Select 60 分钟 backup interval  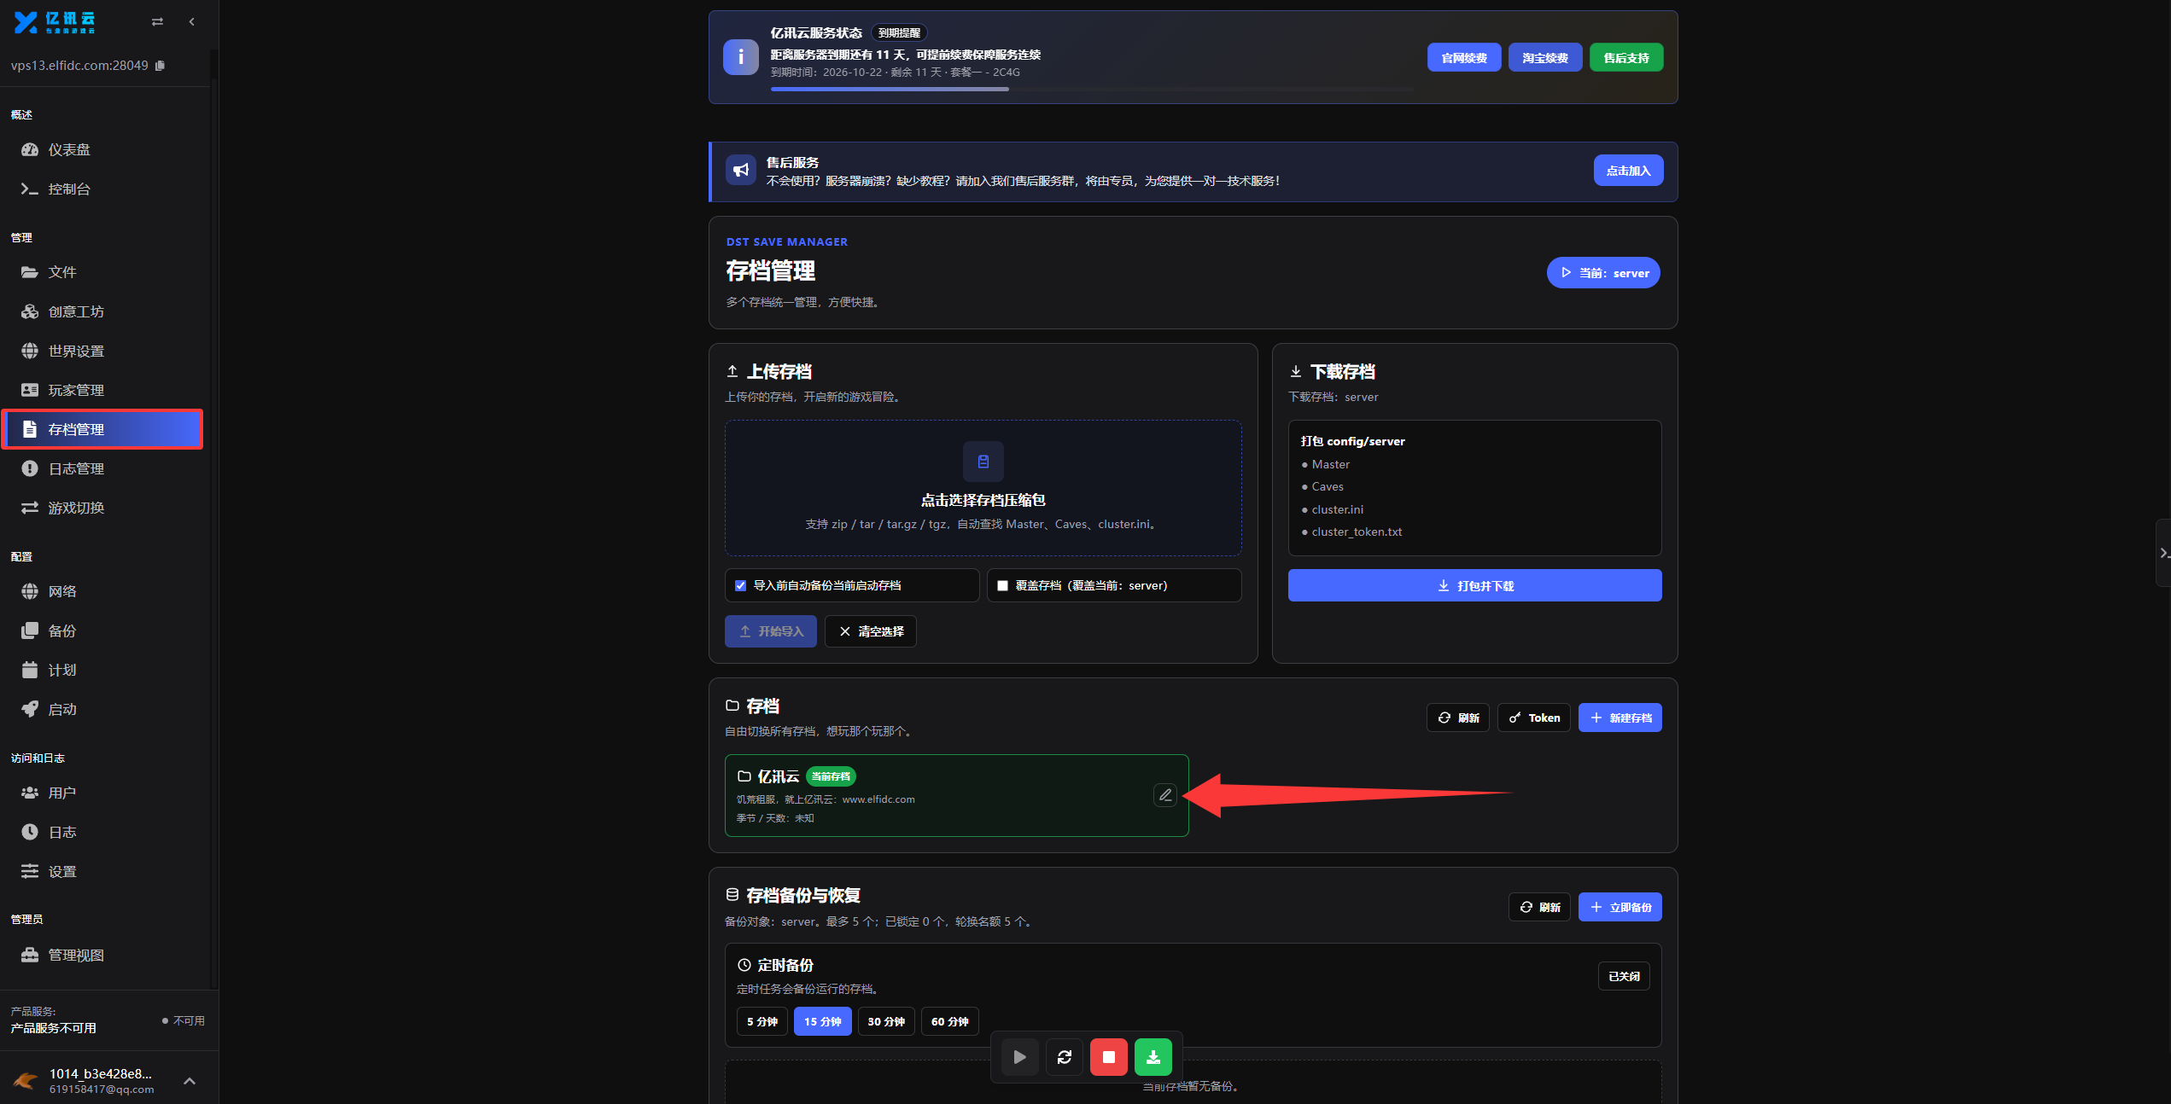(949, 1021)
